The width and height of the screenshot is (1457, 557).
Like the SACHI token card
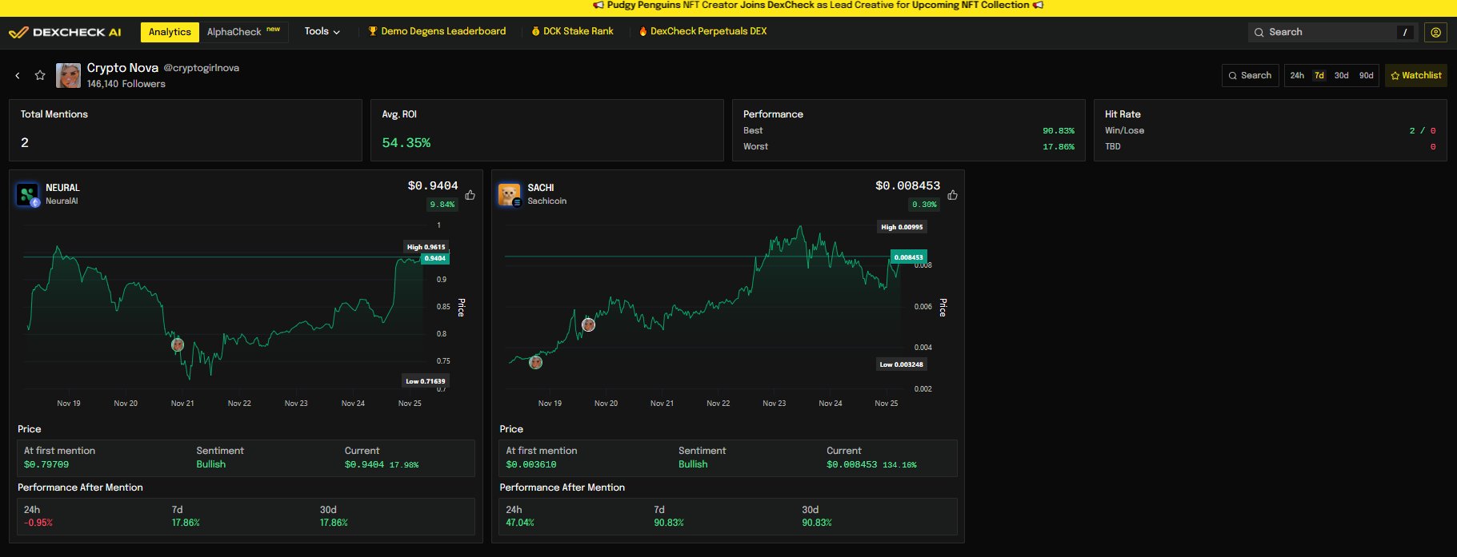(x=952, y=195)
